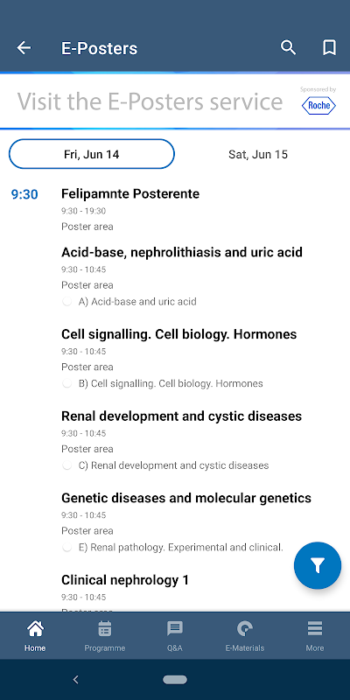Open the bookmarks icon in header
The width and height of the screenshot is (350, 700).
point(329,48)
